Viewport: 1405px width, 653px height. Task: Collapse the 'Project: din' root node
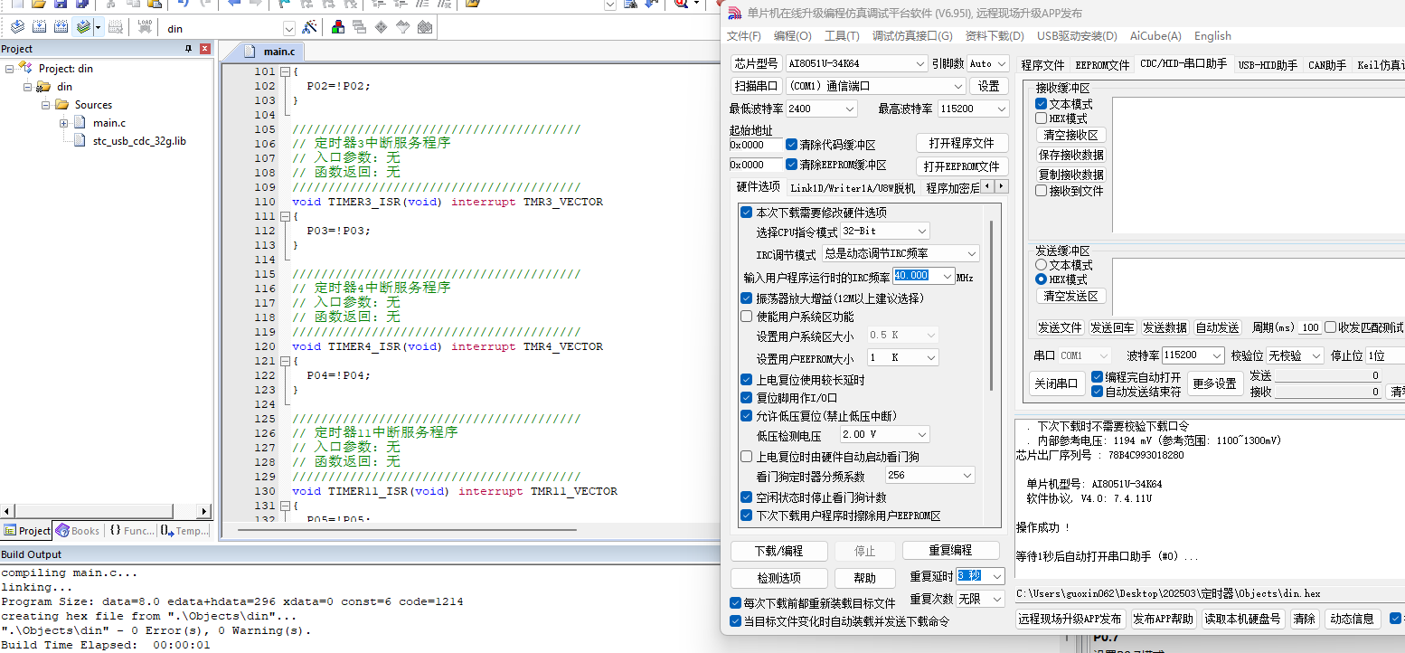(x=9, y=69)
